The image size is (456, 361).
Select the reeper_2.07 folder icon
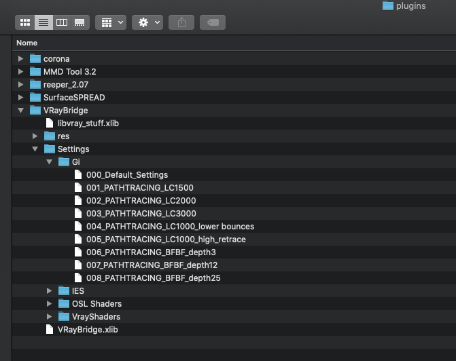click(35, 85)
